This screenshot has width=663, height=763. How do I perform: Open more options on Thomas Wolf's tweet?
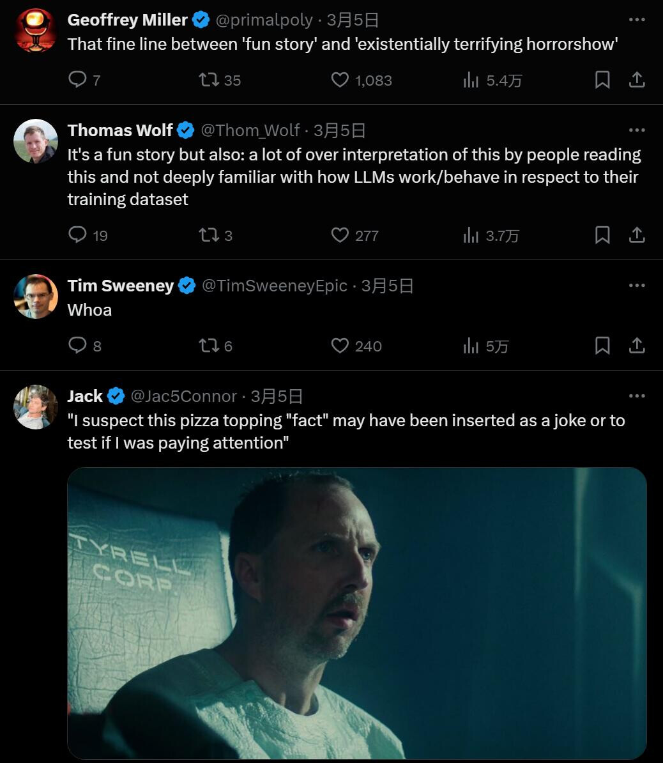[637, 130]
